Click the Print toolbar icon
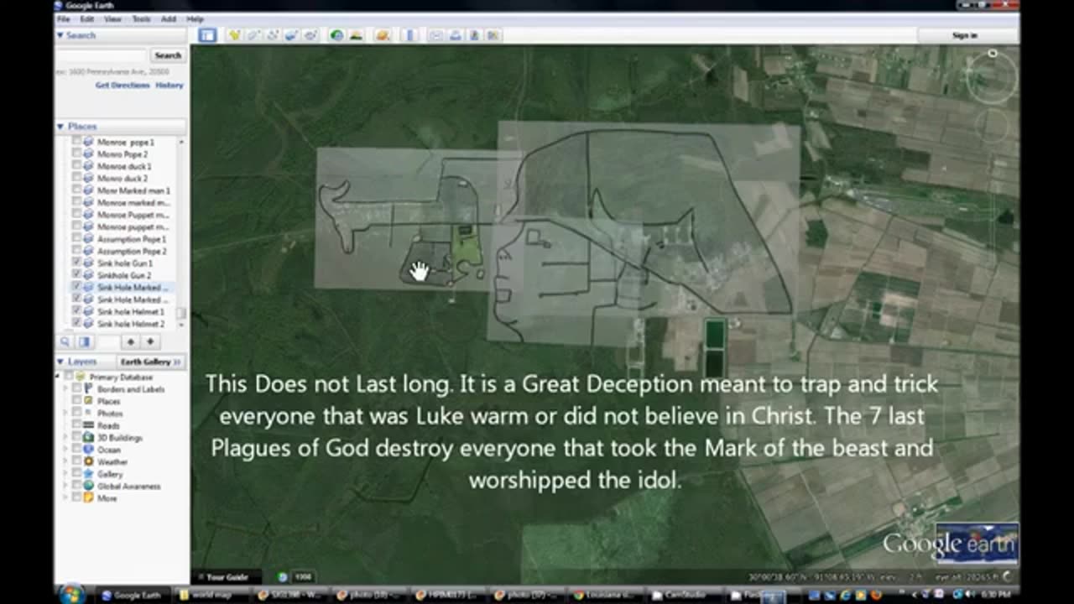1074x604 pixels. 455,35
